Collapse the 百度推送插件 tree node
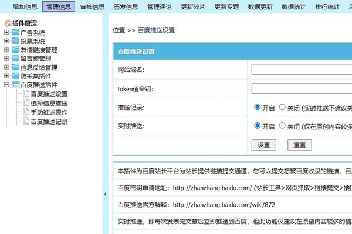The width and height of the screenshot is (352, 234). coord(6,85)
